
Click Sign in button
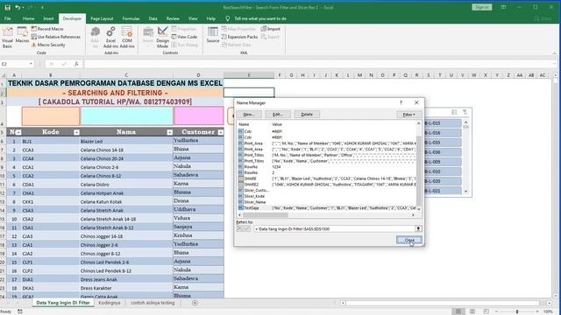coord(481,7)
